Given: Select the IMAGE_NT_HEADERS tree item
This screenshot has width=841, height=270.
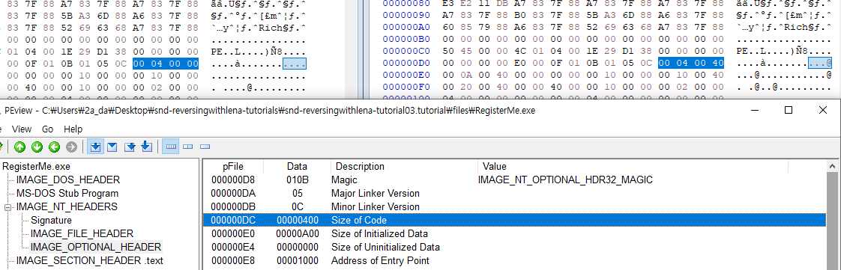Looking at the screenshot, I should click(x=67, y=206).
